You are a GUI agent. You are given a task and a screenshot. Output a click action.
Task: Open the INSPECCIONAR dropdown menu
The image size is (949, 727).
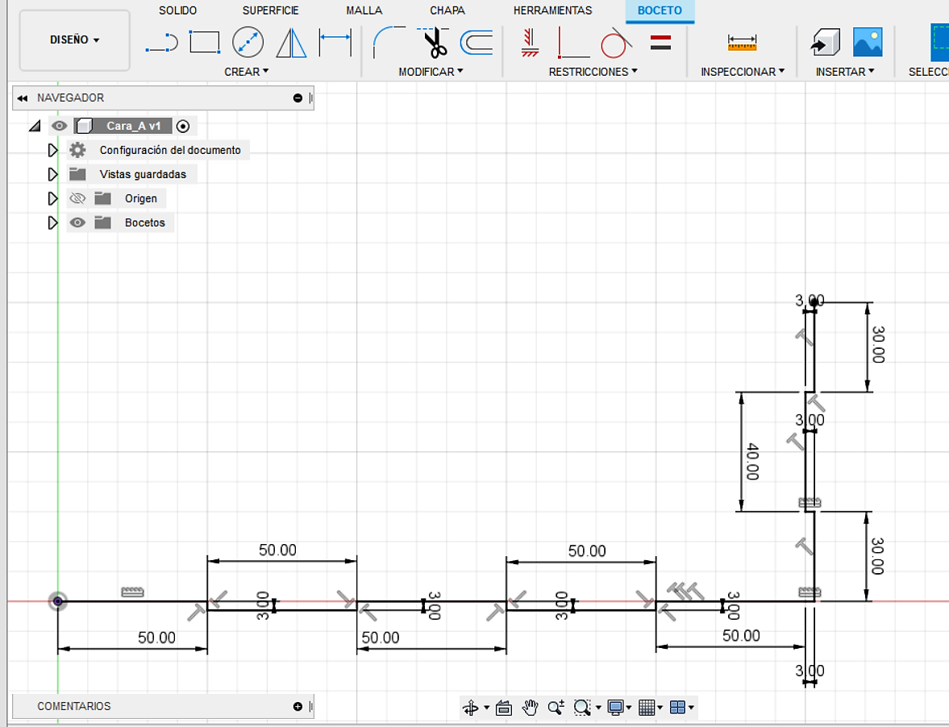point(743,72)
